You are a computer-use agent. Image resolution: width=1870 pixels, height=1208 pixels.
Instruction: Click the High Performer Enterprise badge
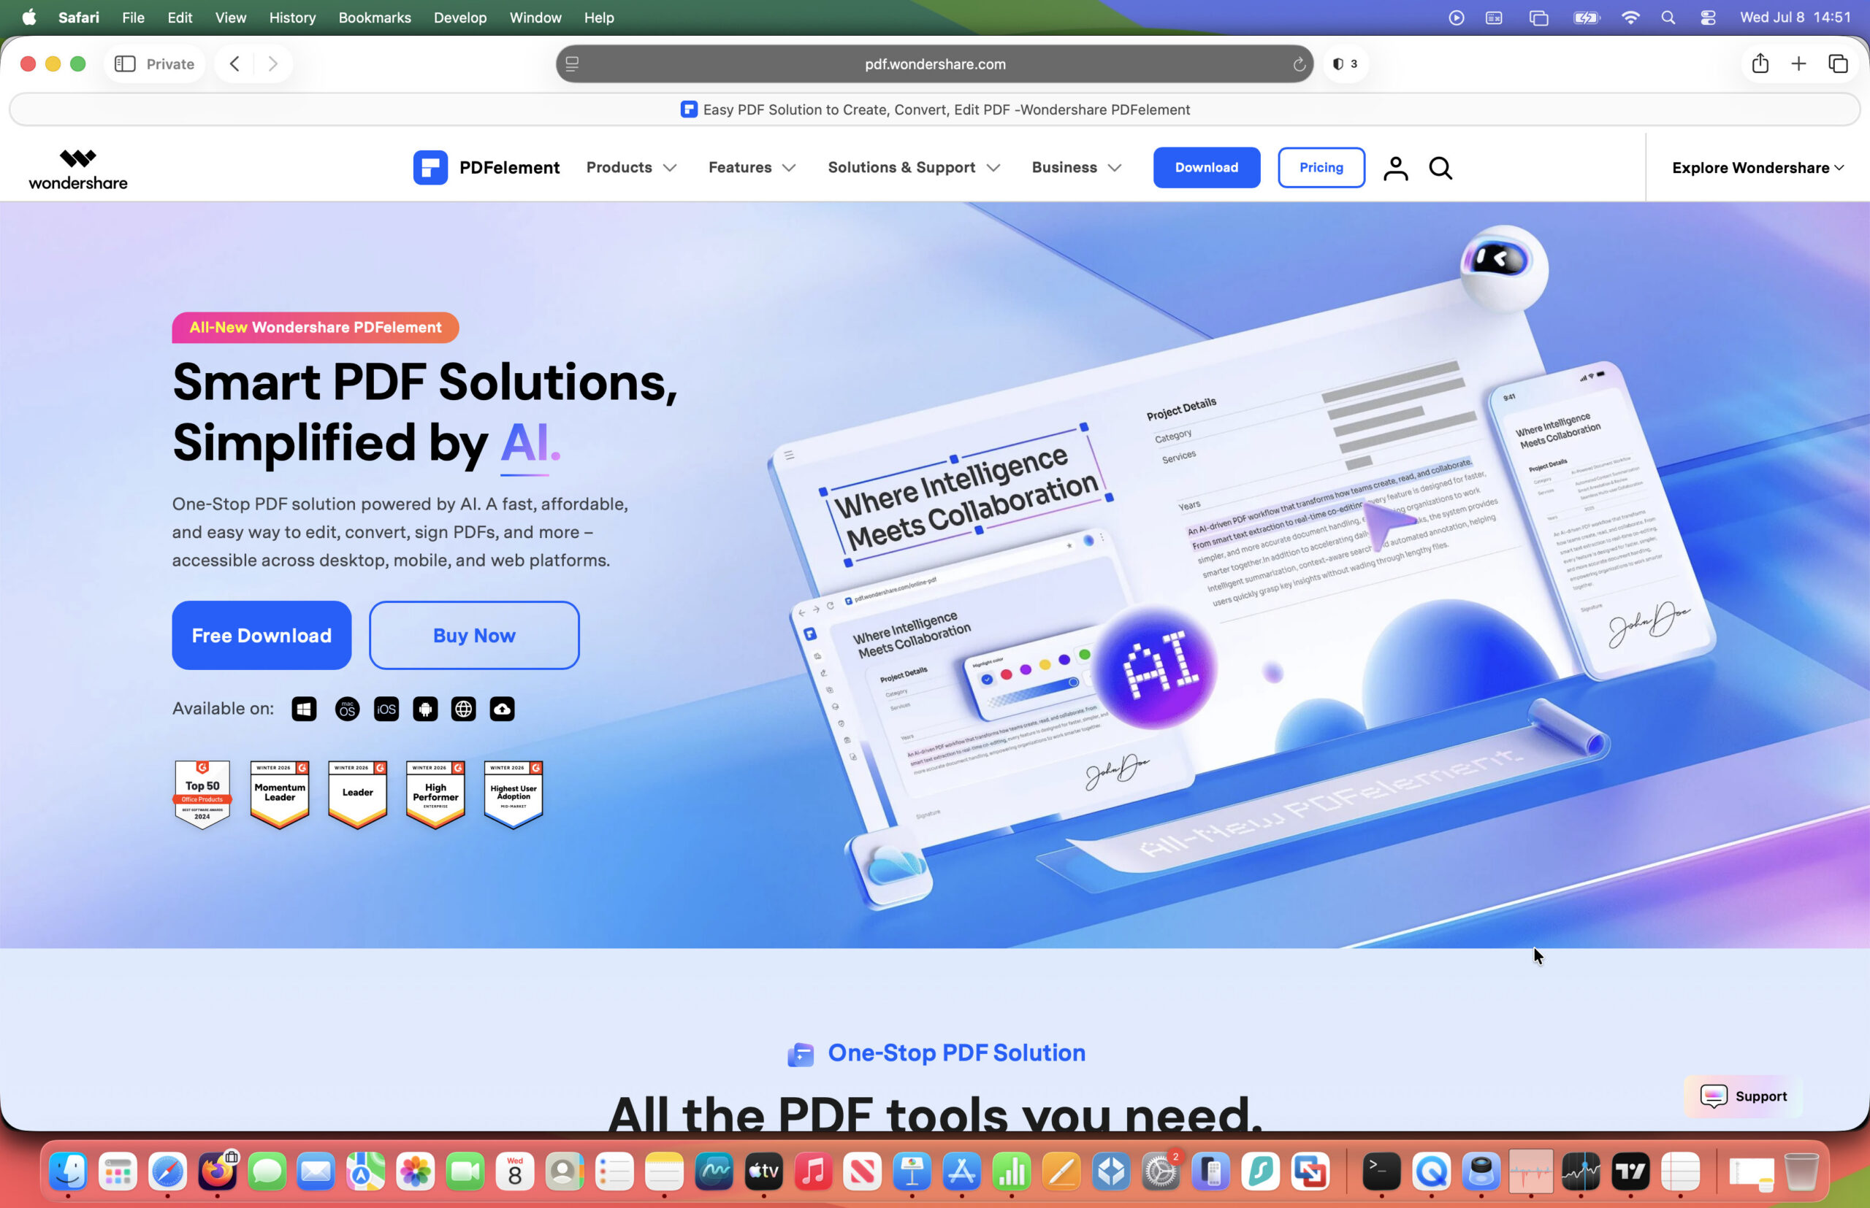click(435, 795)
